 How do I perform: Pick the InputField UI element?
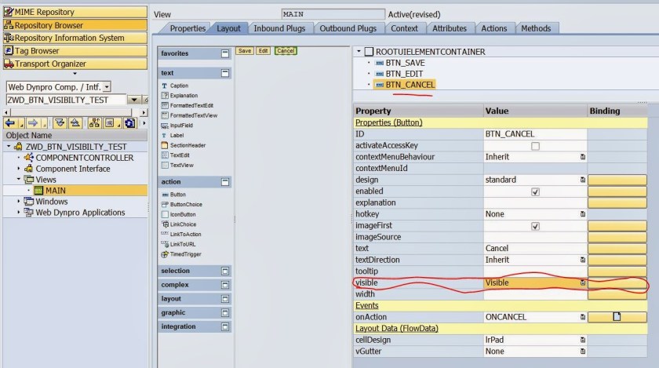tap(181, 125)
